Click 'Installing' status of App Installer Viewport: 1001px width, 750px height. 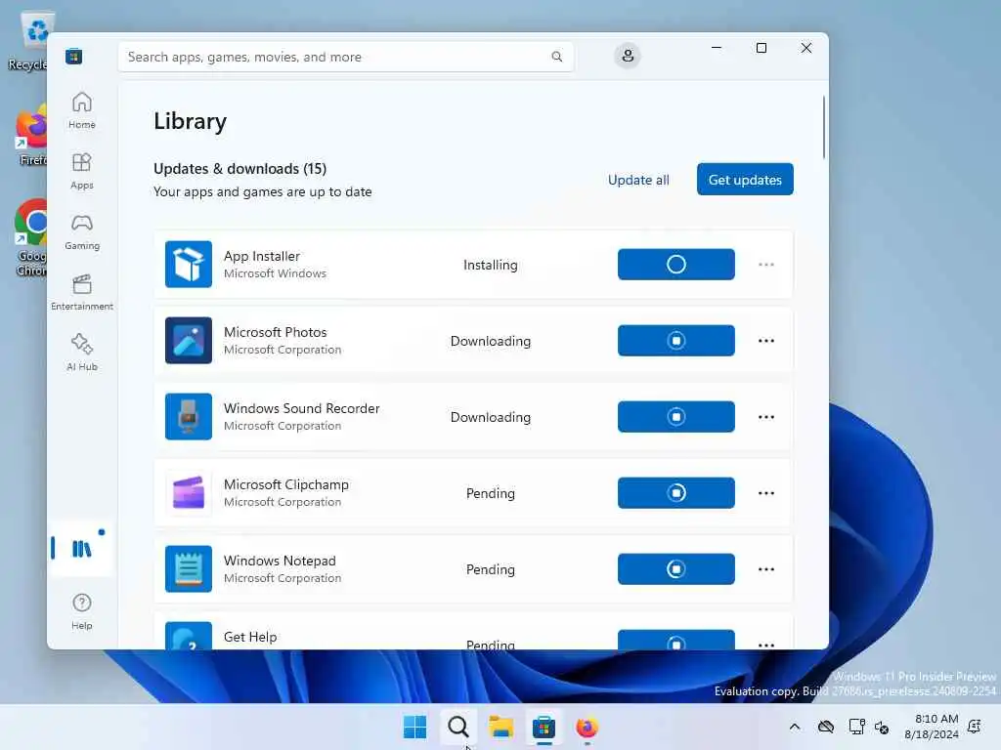coord(491,265)
